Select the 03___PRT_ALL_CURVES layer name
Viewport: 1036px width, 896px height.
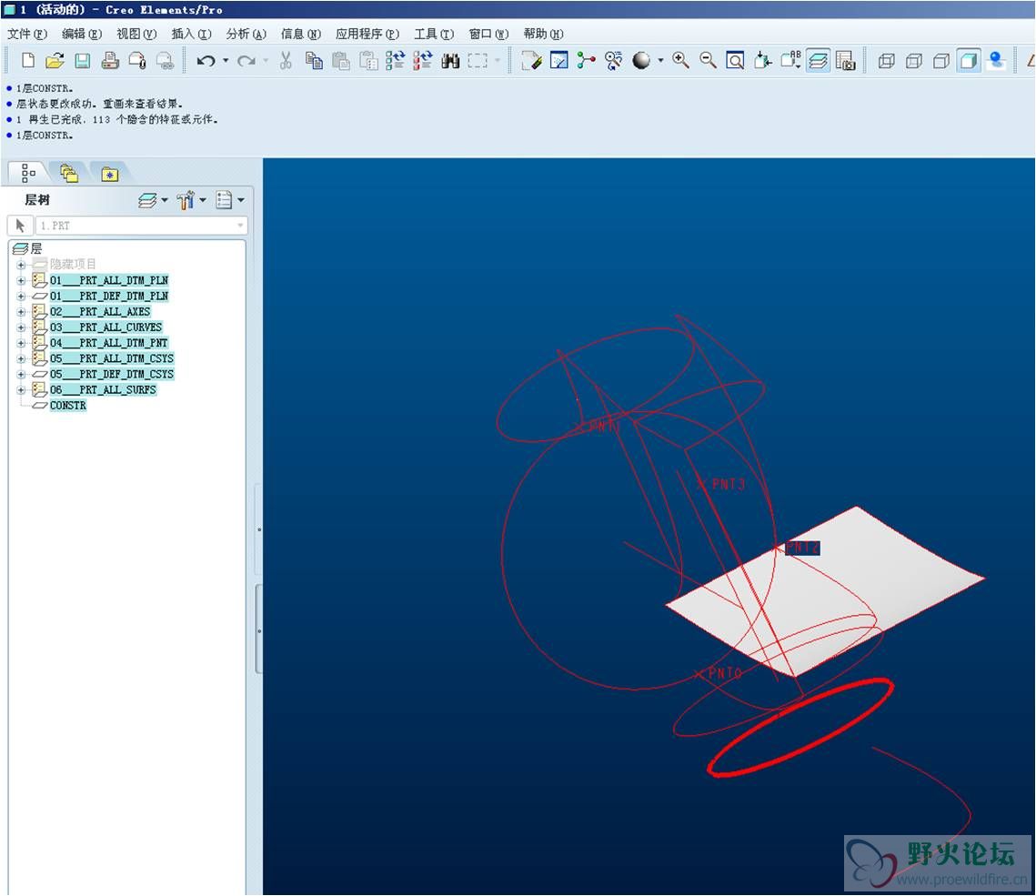tap(106, 327)
